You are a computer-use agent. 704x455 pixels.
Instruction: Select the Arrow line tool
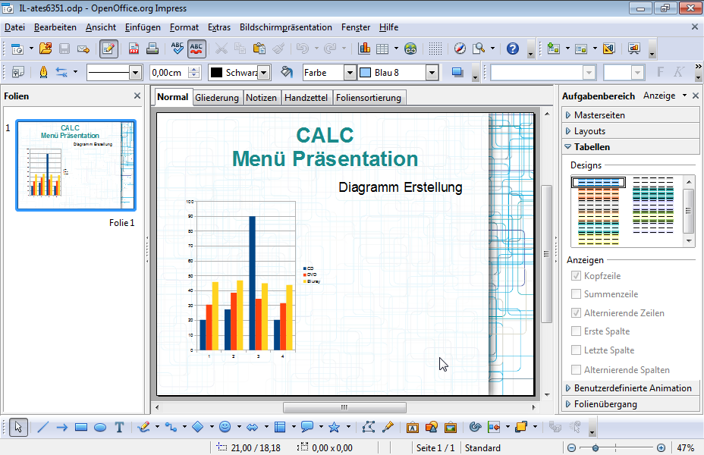[x=62, y=427]
